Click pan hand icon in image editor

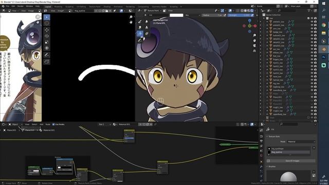point(131,22)
